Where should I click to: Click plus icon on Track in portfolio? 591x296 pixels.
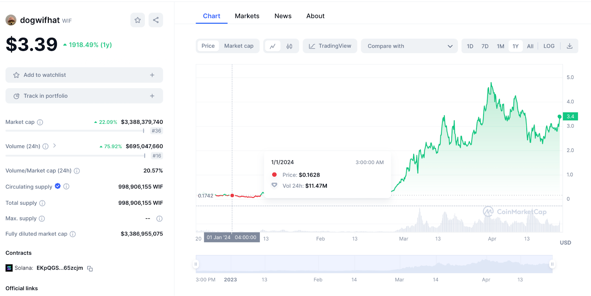152,96
